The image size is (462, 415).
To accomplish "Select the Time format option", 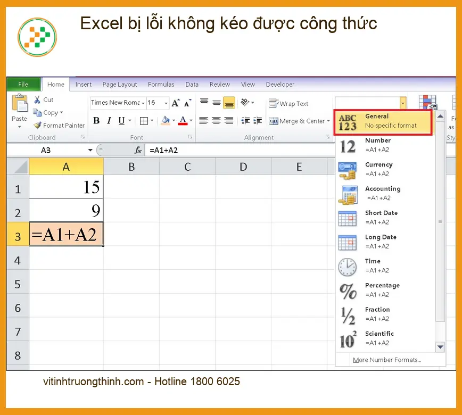I will pyautogui.click(x=385, y=266).
